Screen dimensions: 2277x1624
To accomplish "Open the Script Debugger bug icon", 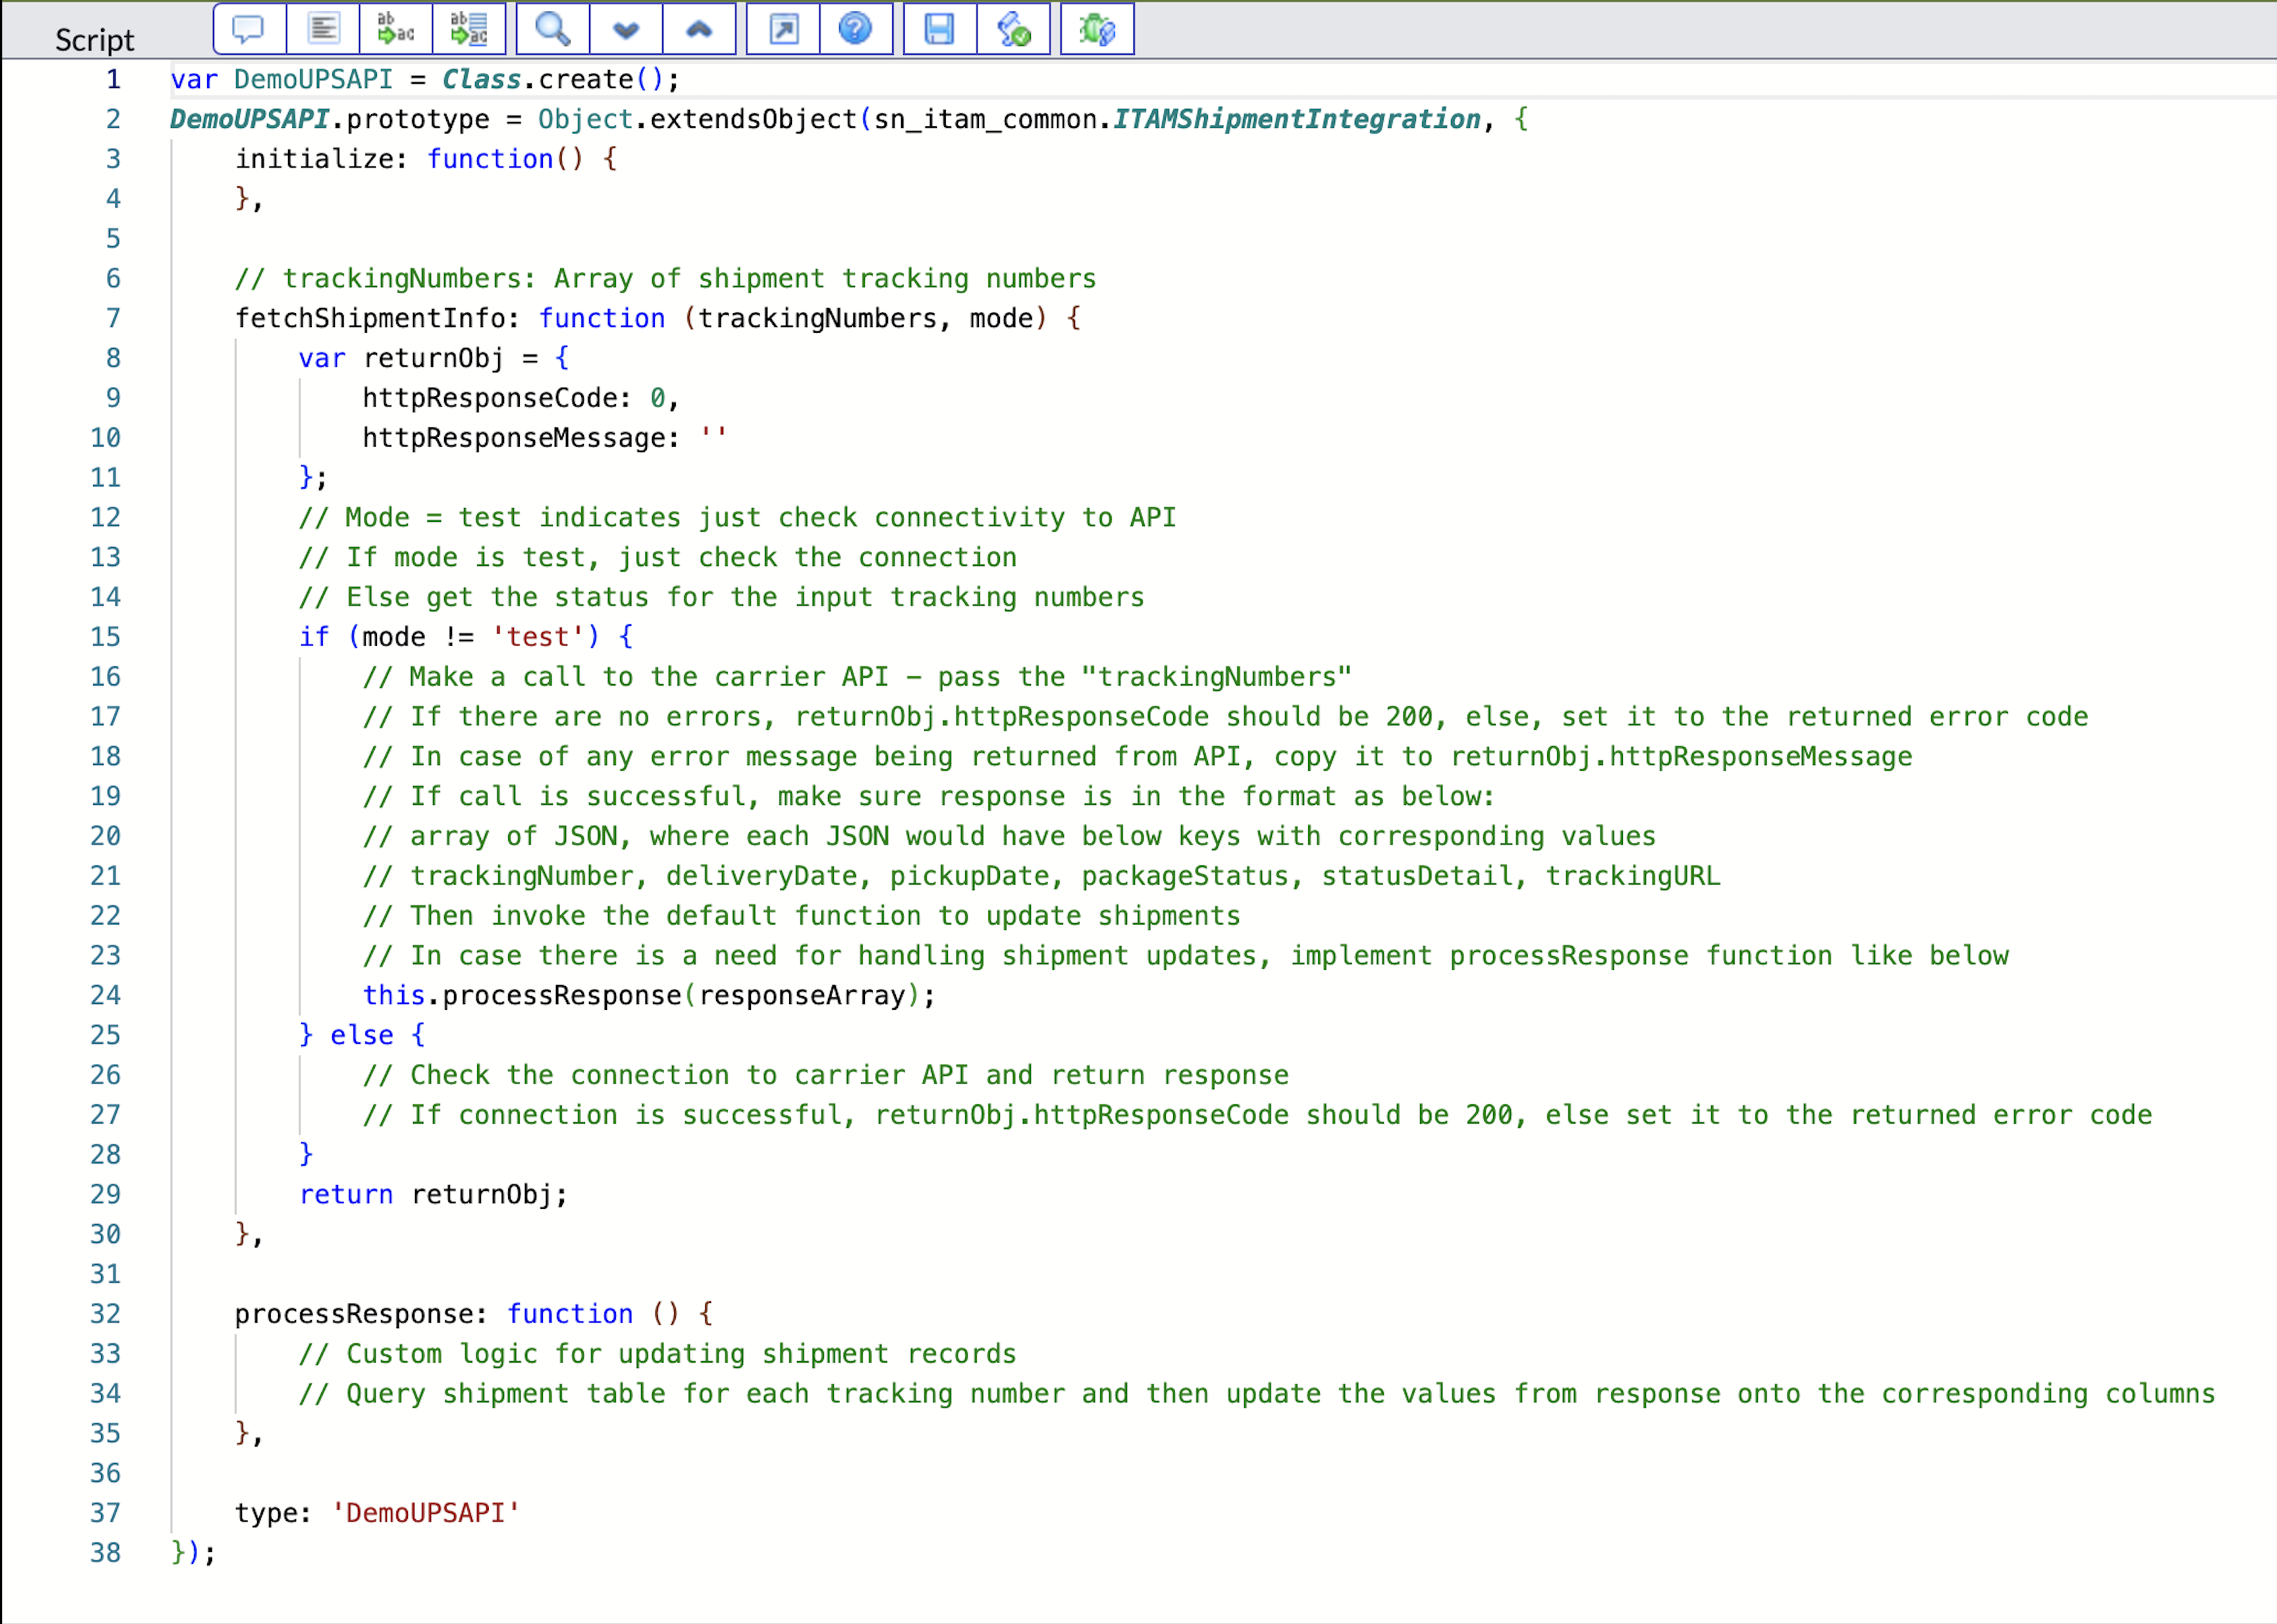I will click(x=1097, y=29).
